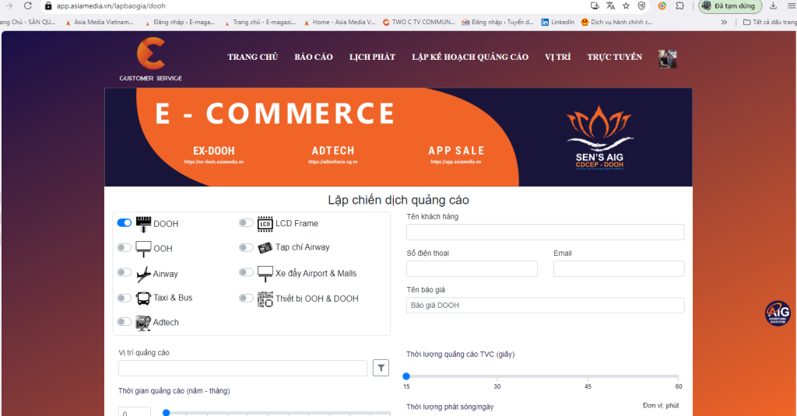Click the Tên khách hàng input field
797x416 pixels.
click(x=545, y=232)
